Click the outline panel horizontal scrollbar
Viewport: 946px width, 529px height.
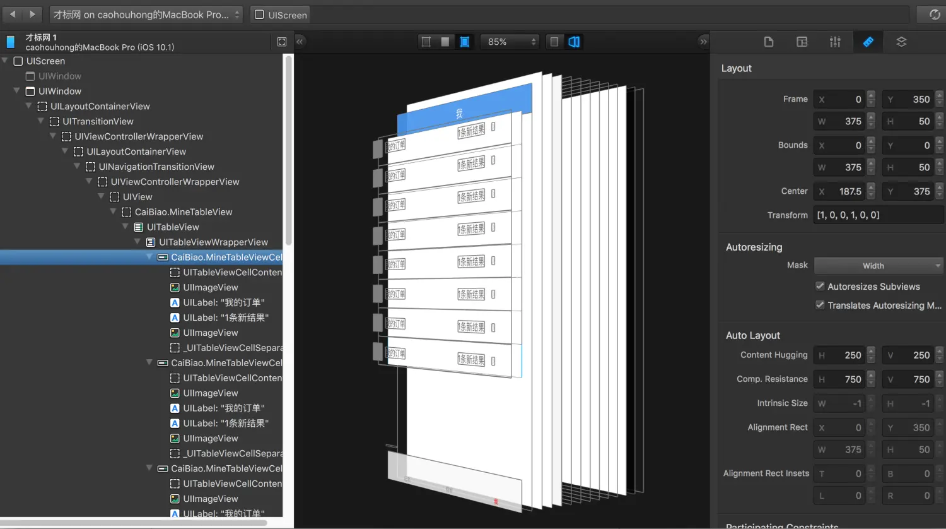pos(134,523)
